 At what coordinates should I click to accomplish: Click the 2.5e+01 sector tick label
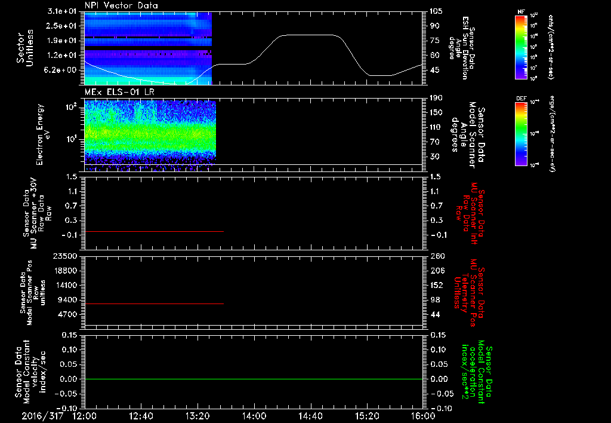[62, 26]
